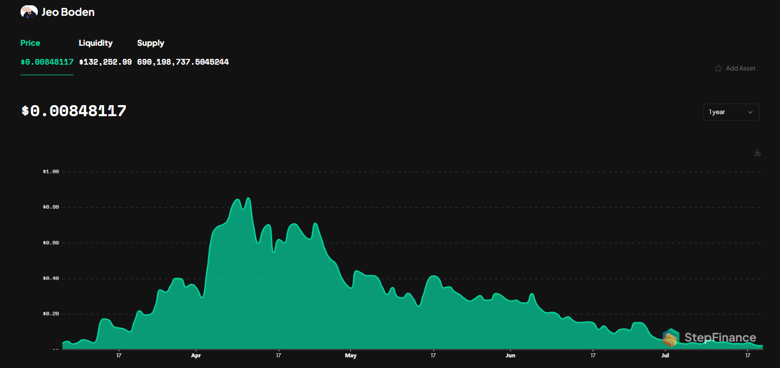Click the Liquidity value of $132,252.99
The height and width of the screenshot is (368, 780).
105,62
